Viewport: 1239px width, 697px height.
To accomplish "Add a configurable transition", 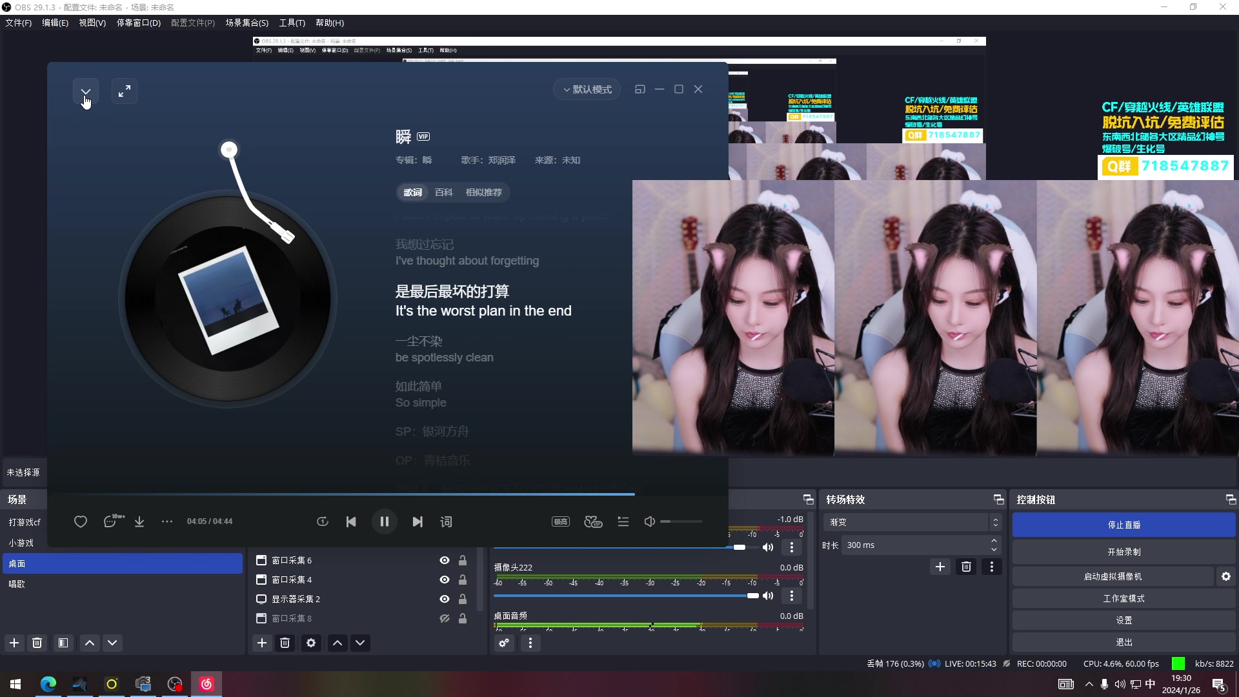I will (x=940, y=567).
